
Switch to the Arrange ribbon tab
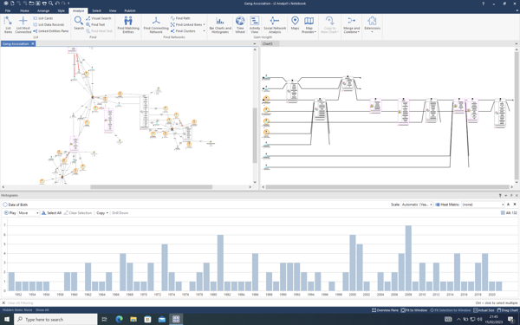pos(43,10)
